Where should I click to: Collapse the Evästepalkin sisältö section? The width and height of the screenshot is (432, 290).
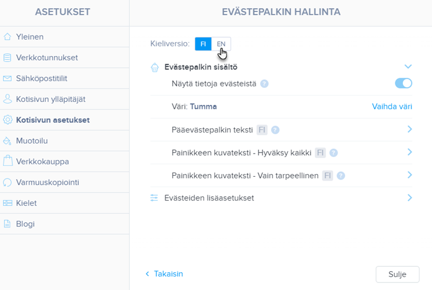coord(408,67)
